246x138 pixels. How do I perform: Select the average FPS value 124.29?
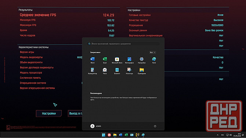tap(108, 15)
